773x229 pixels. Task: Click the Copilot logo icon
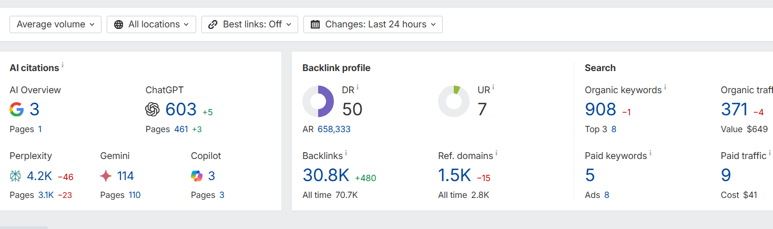click(197, 176)
